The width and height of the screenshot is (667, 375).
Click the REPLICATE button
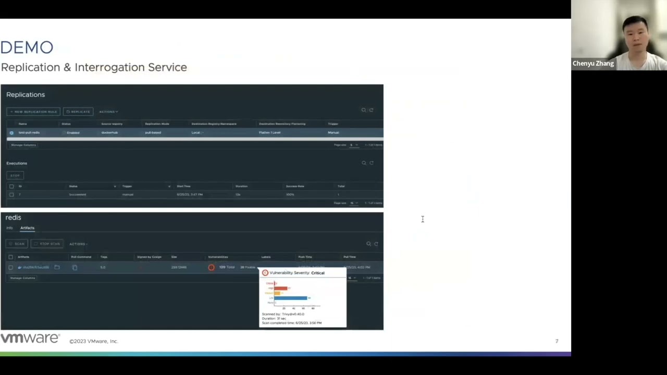(x=78, y=111)
